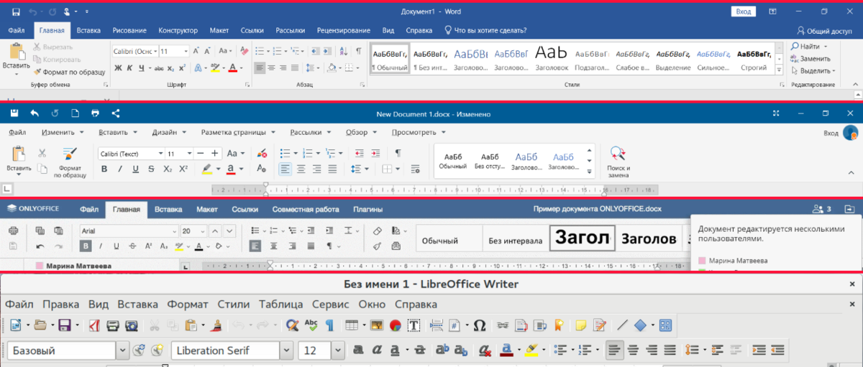Switch to Word's 'Конструктор' tab
The image size is (863, 367).
(x=178, y=31)
